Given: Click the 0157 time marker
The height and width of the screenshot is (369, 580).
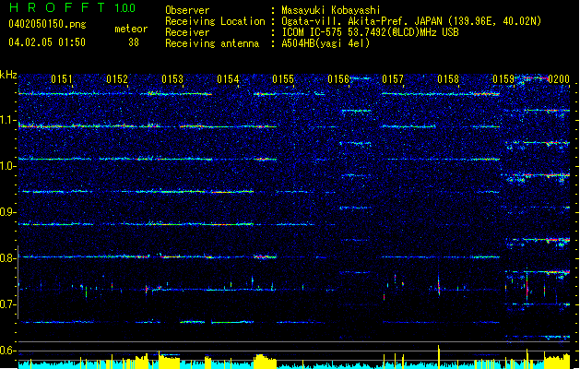Looking at the screenshot, I should (x=393, y=79).
